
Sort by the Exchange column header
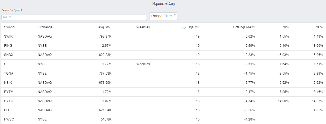(x=45, y=27)
